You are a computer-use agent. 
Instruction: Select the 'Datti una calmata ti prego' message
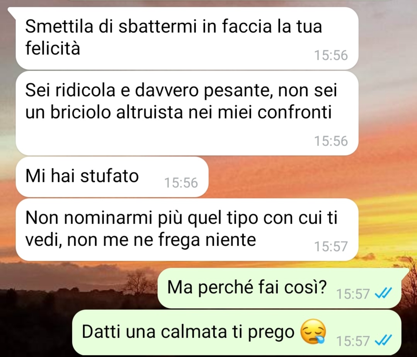point(237,332)
